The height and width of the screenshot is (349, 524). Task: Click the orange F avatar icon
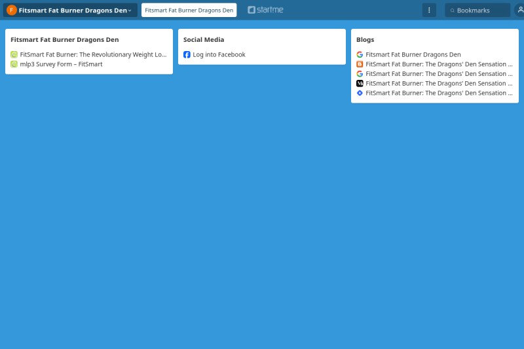pos(12,10)
